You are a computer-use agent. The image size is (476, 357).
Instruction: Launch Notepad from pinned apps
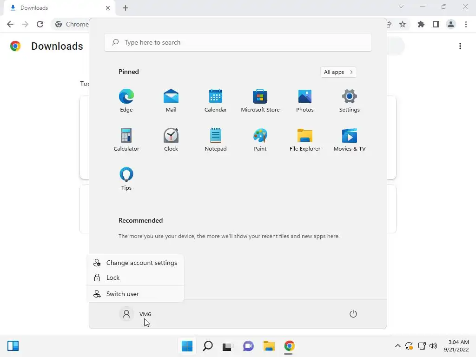pos(216,139)
